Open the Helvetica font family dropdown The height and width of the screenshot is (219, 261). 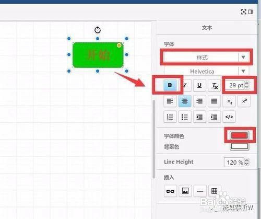(x=207, y=71)
